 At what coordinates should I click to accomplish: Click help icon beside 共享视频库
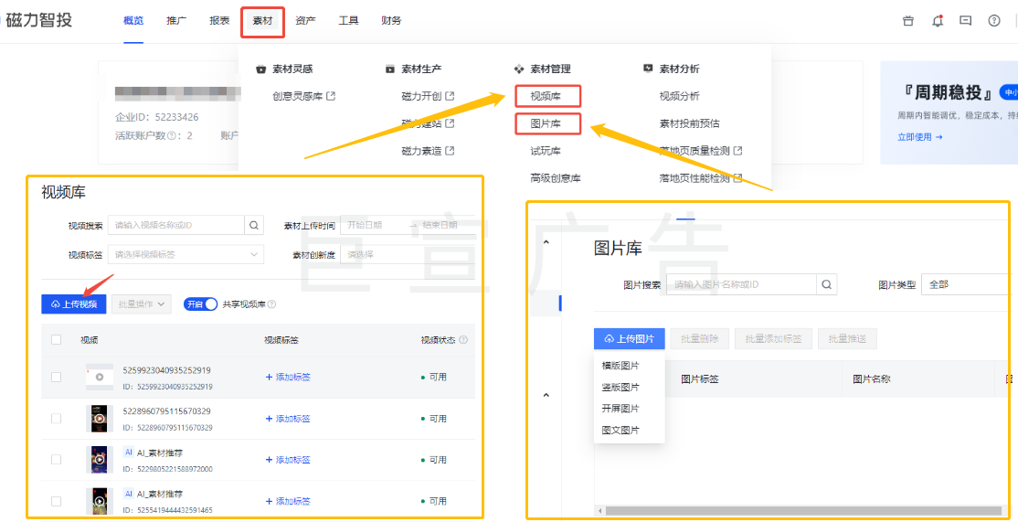tap(272, 304)
